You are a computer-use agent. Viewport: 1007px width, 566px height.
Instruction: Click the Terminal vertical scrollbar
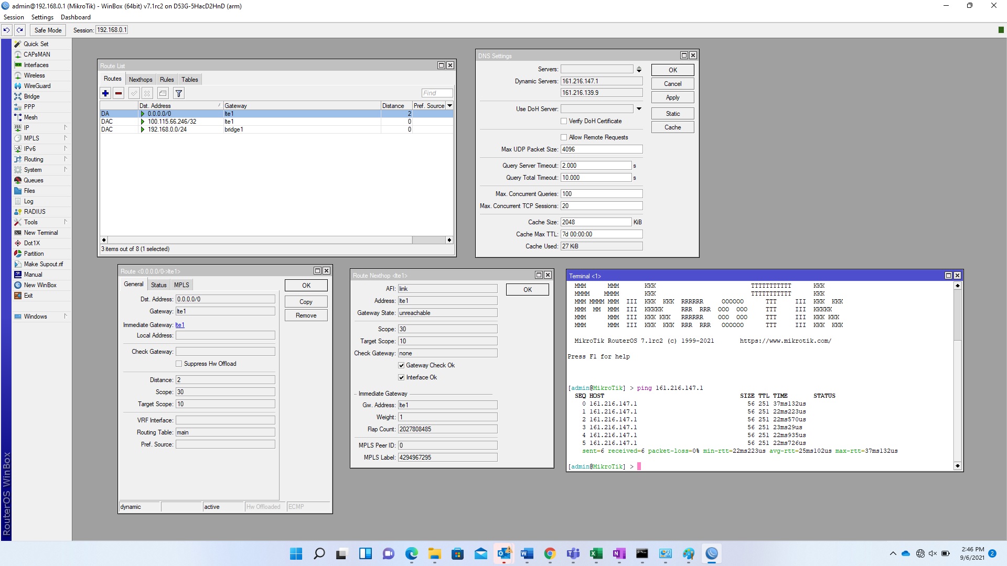point(957,376)
